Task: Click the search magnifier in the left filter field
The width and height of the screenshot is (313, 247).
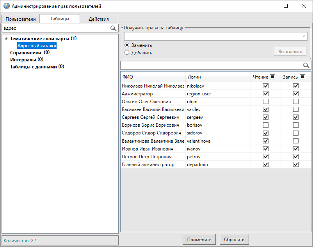Action: click(x=114, y=28)
